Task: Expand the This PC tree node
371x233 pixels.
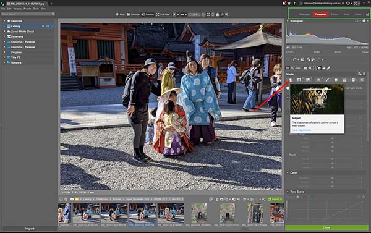Action: point(4,57)
